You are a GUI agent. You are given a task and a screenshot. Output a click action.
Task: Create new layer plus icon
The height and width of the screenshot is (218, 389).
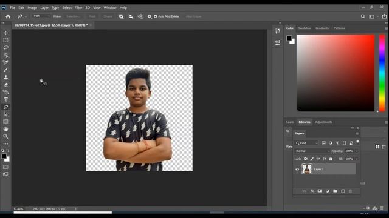pyautogui.click(x=343, y=191)
